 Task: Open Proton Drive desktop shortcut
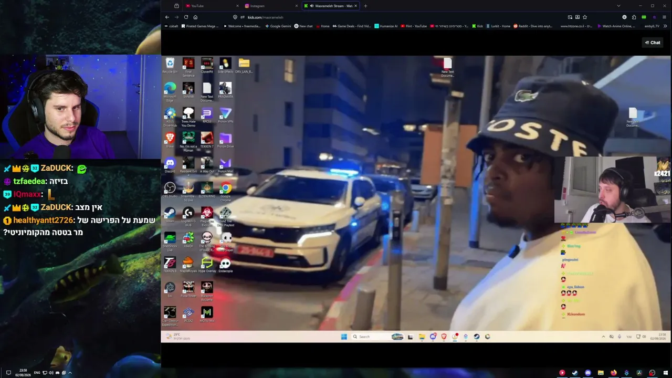225,140
